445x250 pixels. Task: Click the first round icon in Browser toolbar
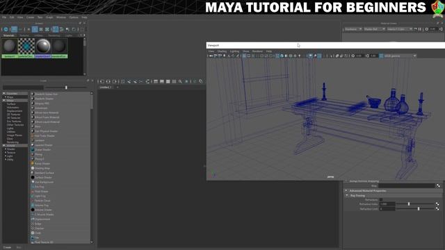point(6,29)
